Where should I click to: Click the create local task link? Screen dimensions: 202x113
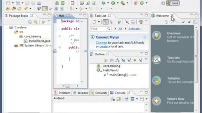coord(104,46)
